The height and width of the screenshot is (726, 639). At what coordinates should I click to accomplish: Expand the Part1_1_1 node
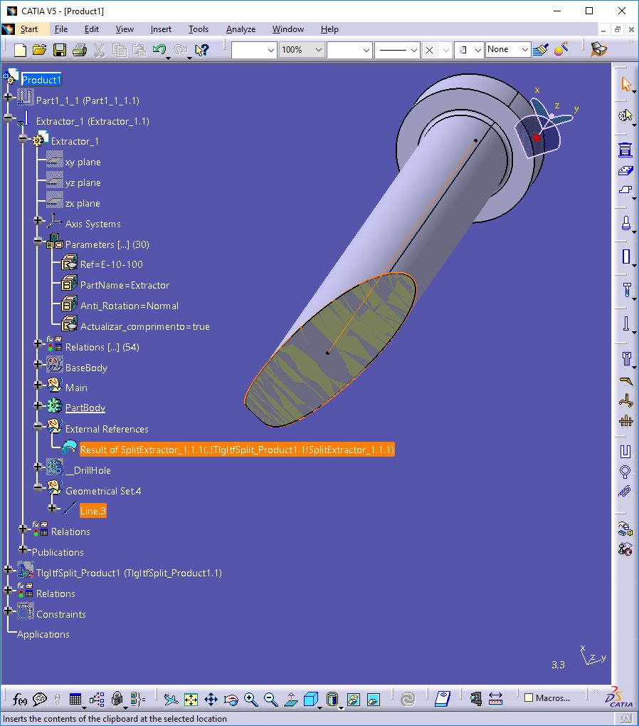(8, 97)
